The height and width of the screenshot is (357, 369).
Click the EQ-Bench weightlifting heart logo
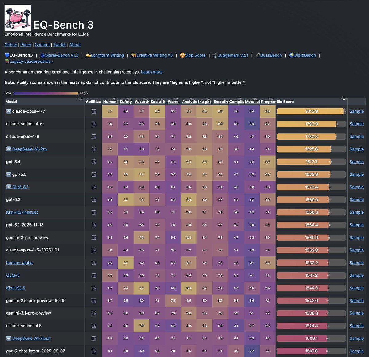point(18,18)
